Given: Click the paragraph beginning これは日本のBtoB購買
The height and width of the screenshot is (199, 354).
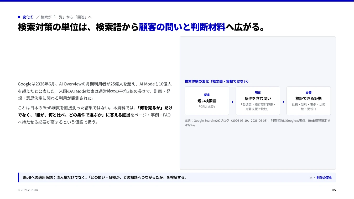Looking at the screenshot, I should click(x=95, y=115).
